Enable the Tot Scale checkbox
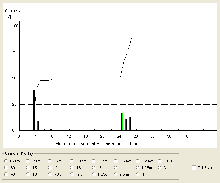This screenshot has height=183, width=220. [194, 168]
